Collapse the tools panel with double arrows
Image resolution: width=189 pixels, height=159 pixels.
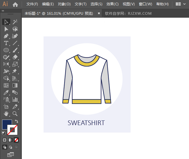point(3,11)
